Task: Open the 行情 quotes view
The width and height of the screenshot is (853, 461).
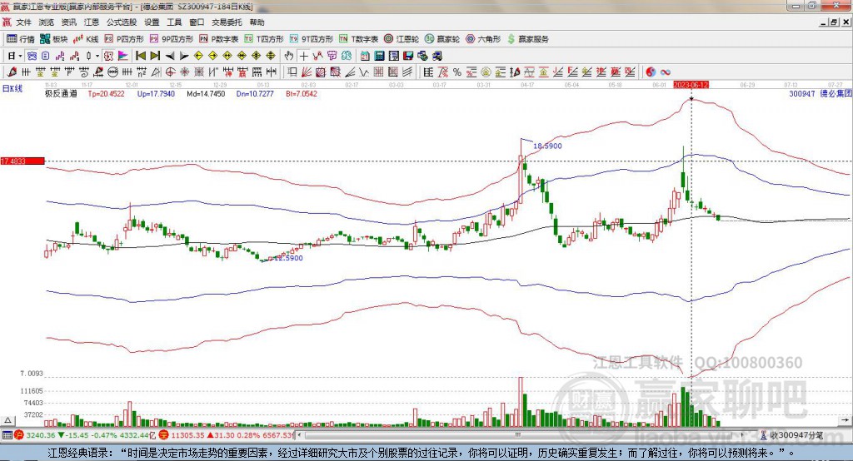Action: (x=21, y=39)
